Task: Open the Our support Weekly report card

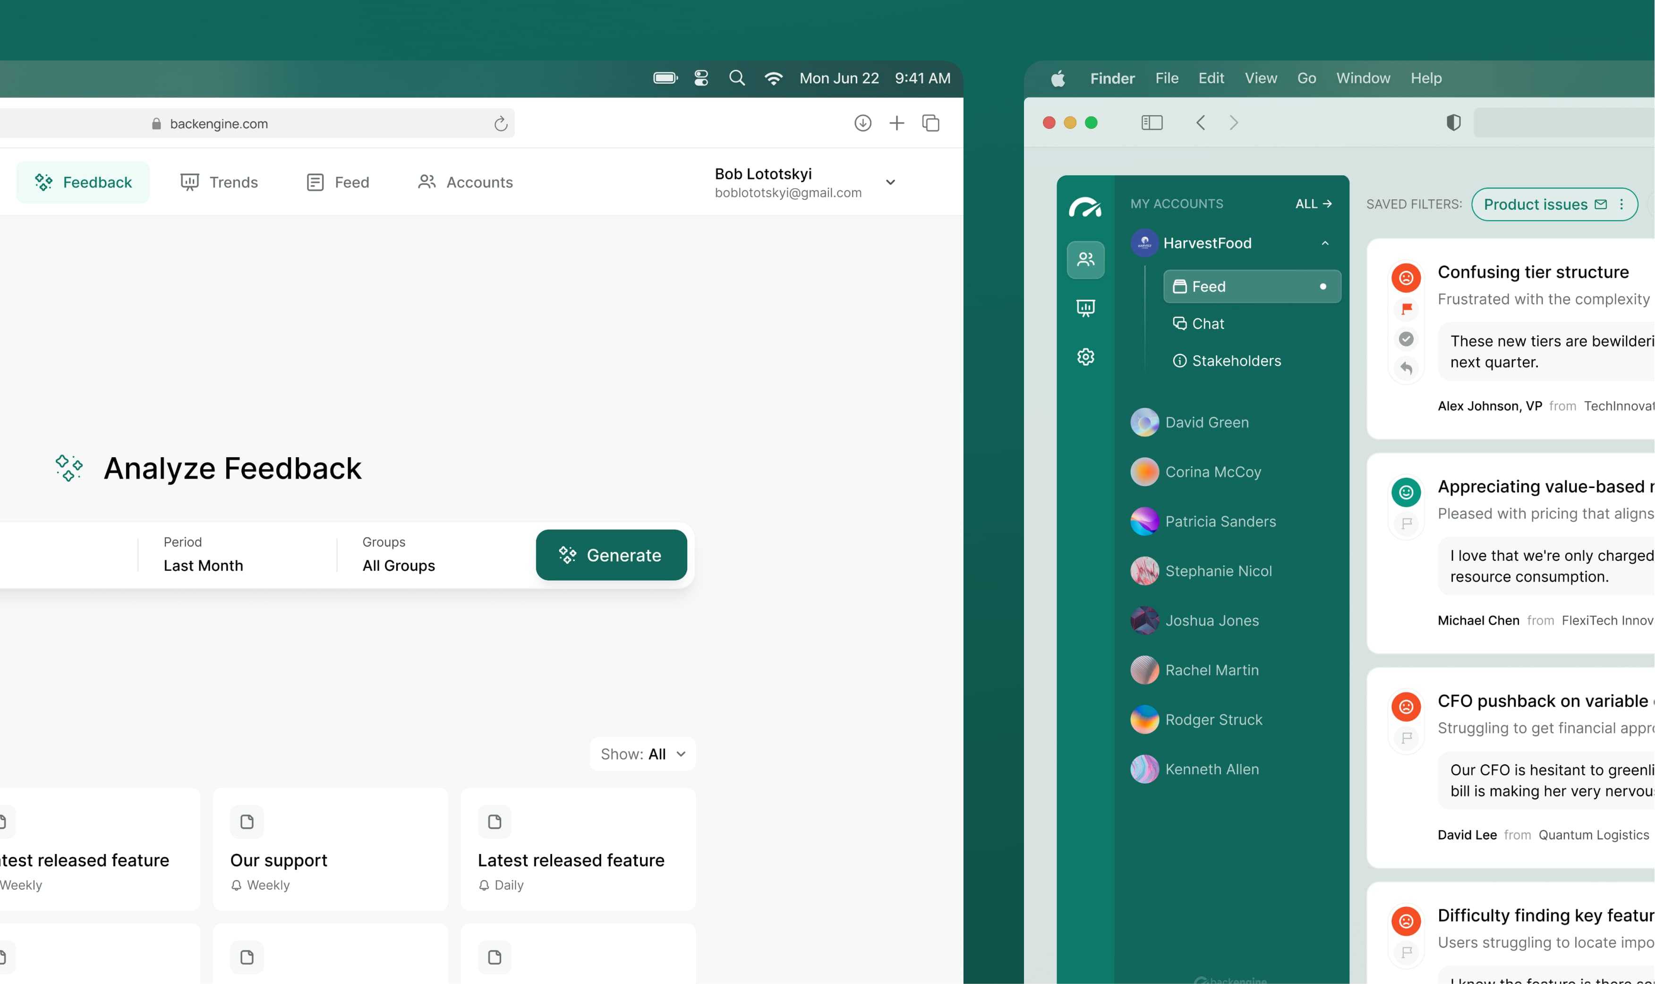Action: 330,849
